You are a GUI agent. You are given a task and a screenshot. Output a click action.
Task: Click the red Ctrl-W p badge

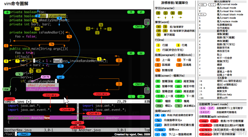click(x=51, y=95)
